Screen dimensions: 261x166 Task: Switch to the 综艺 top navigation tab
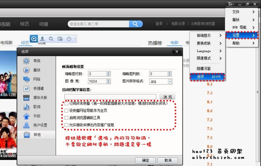tap(25, 24)
